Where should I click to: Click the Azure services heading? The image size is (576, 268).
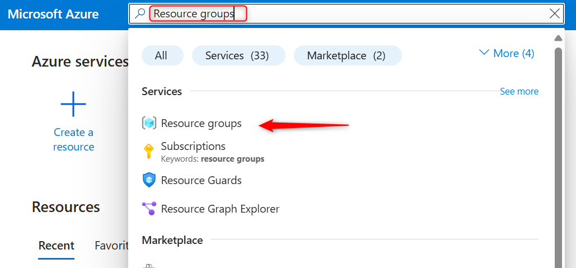click(x=80, y=62)
